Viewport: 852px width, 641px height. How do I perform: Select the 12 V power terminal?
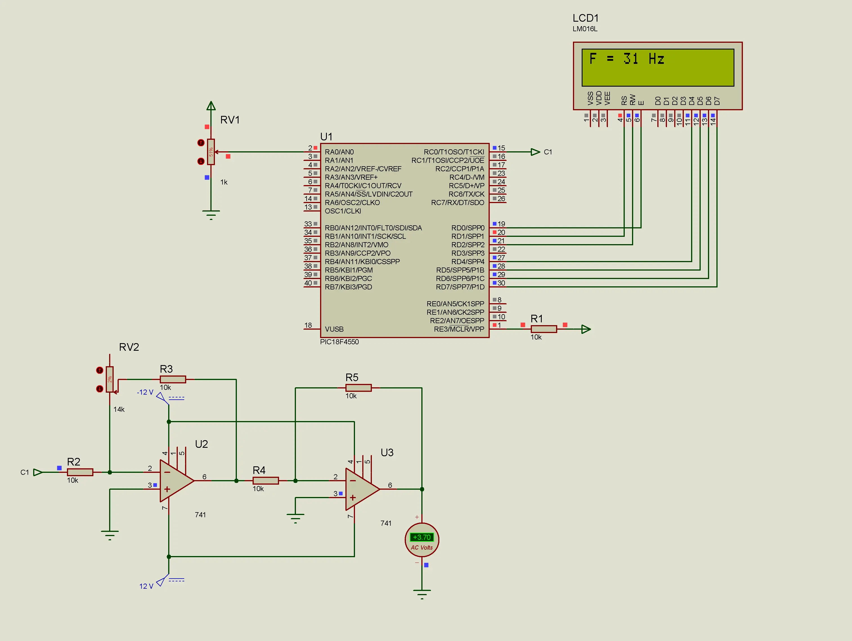pos(163,580)
